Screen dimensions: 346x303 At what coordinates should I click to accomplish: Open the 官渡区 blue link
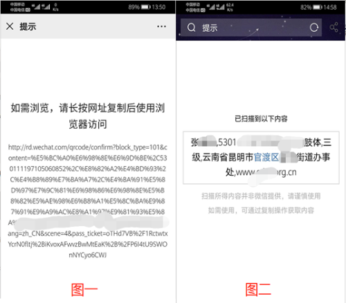pos(266,157)
